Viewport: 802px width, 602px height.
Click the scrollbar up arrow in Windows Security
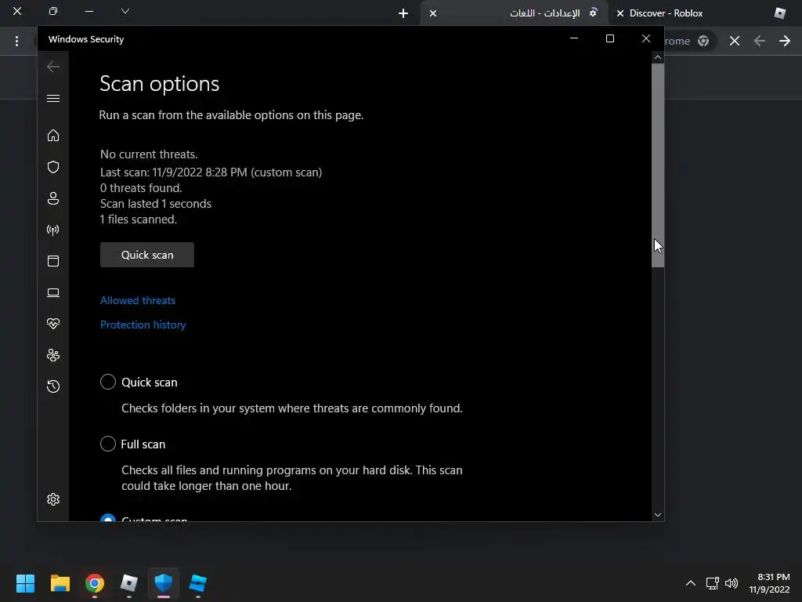(658, 57)
